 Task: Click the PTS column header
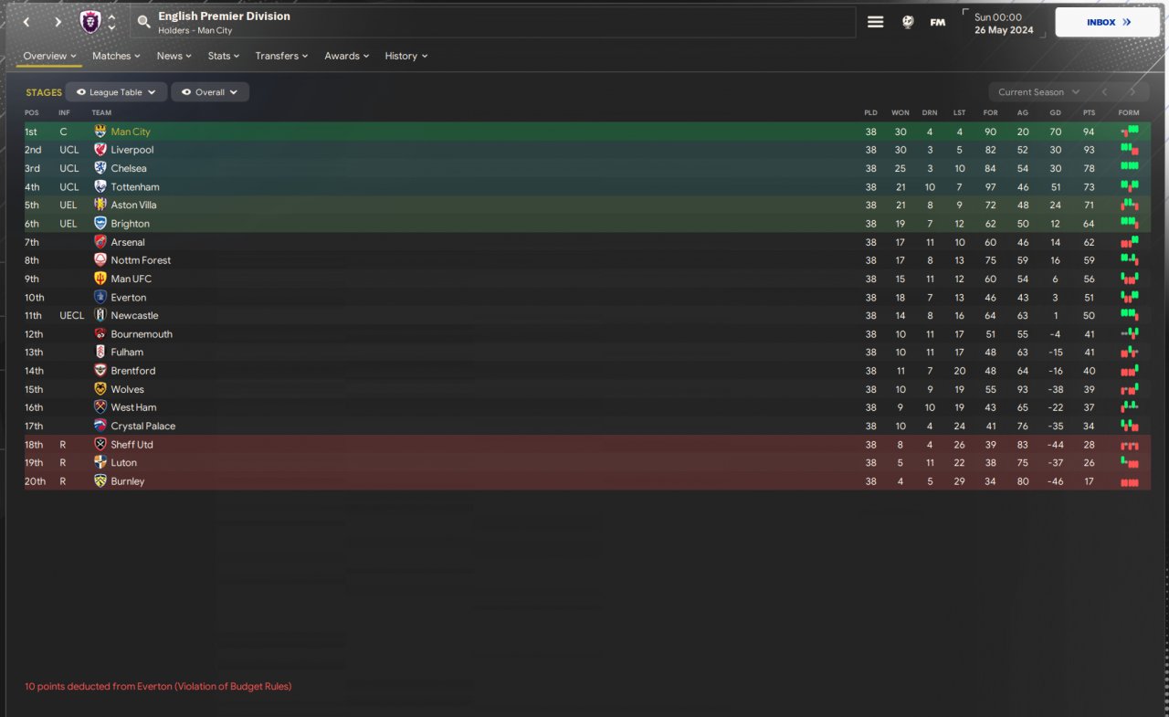point(1088,112)
